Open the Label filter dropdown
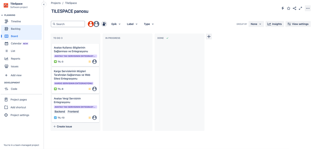This screenshot has height=149, width=315. 132,24
